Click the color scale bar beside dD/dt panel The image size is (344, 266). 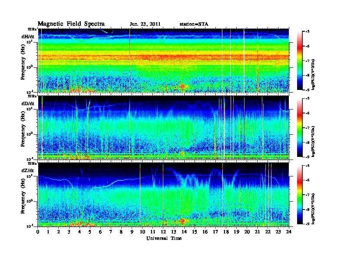(x=300, y=127)
